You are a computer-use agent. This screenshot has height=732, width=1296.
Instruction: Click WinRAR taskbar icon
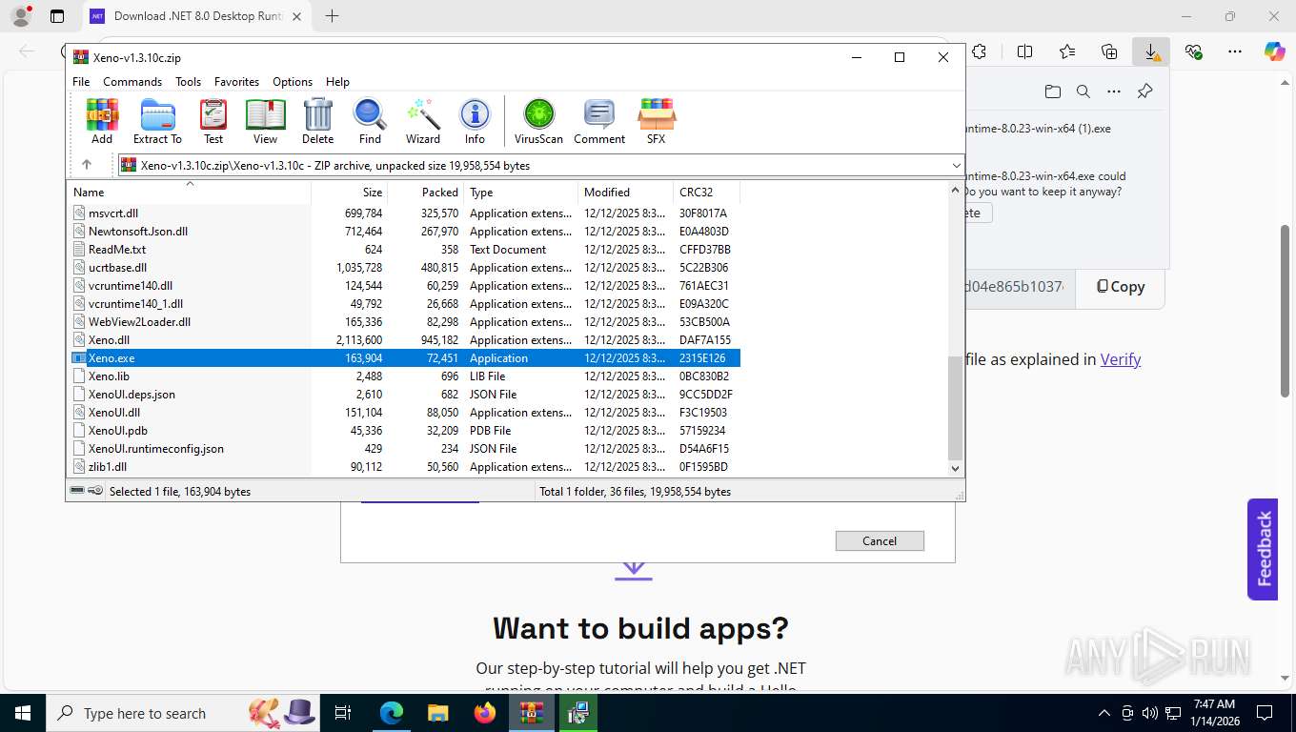pos(532,713)
